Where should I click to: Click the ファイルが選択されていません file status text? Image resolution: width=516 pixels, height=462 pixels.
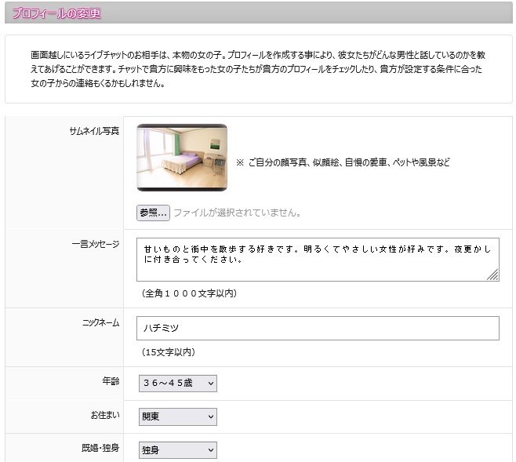point(237,213)
